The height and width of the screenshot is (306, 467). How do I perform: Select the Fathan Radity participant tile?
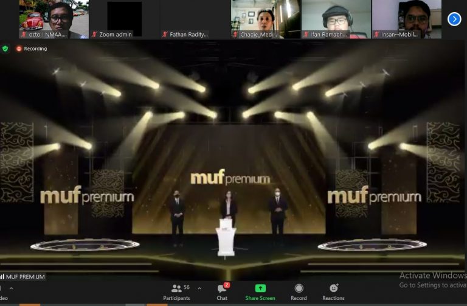point(195,19)
